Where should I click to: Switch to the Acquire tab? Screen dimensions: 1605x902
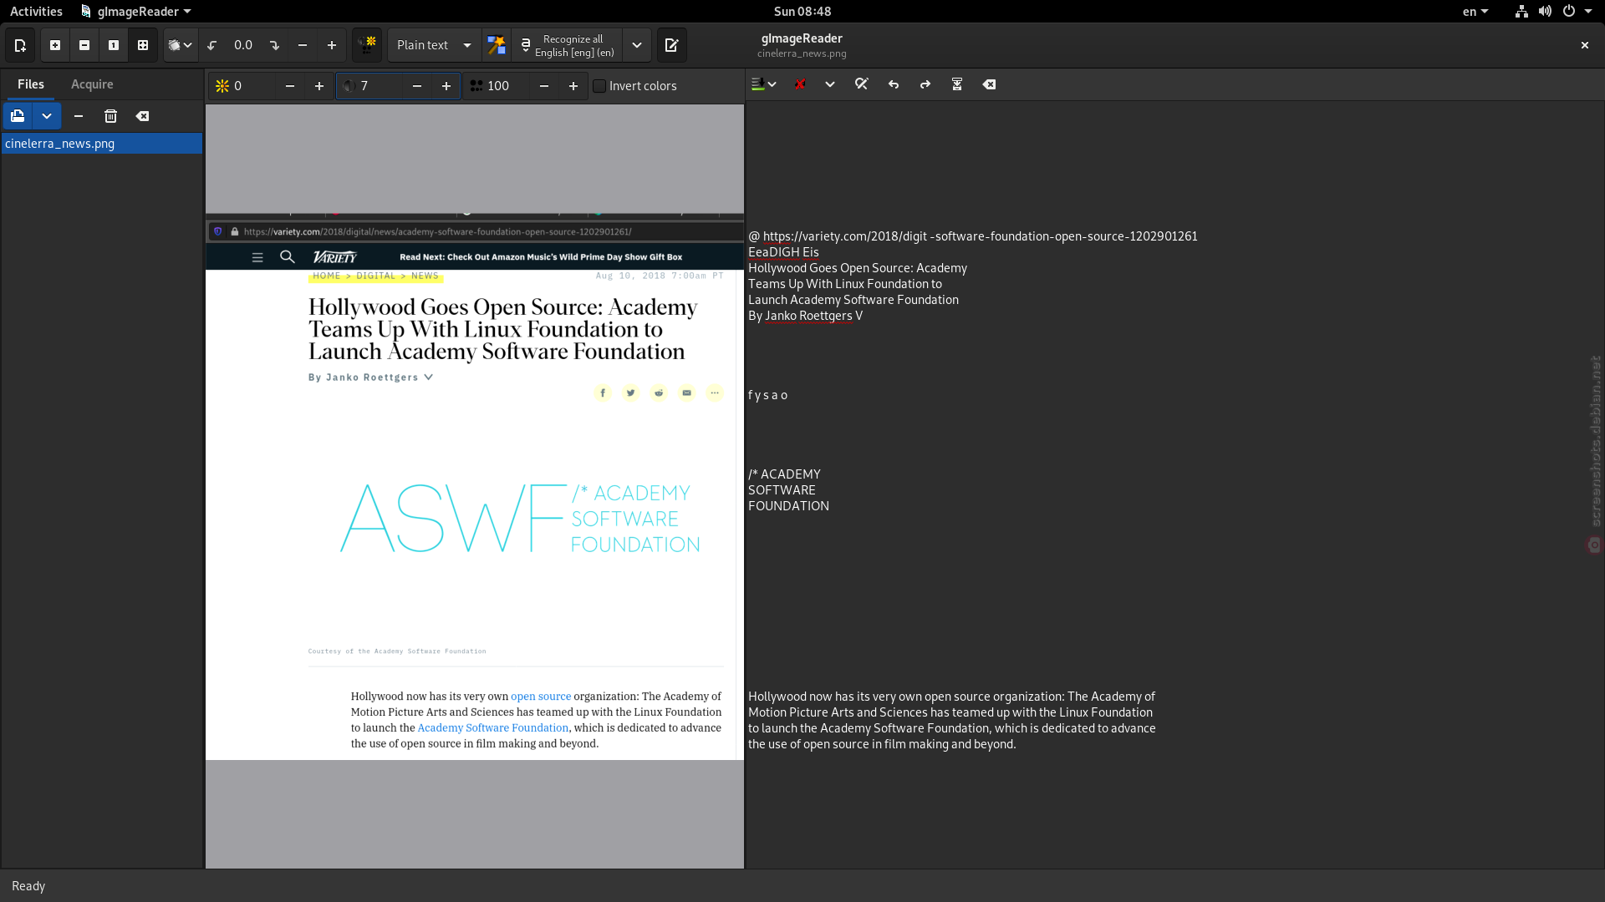[92, 84]
